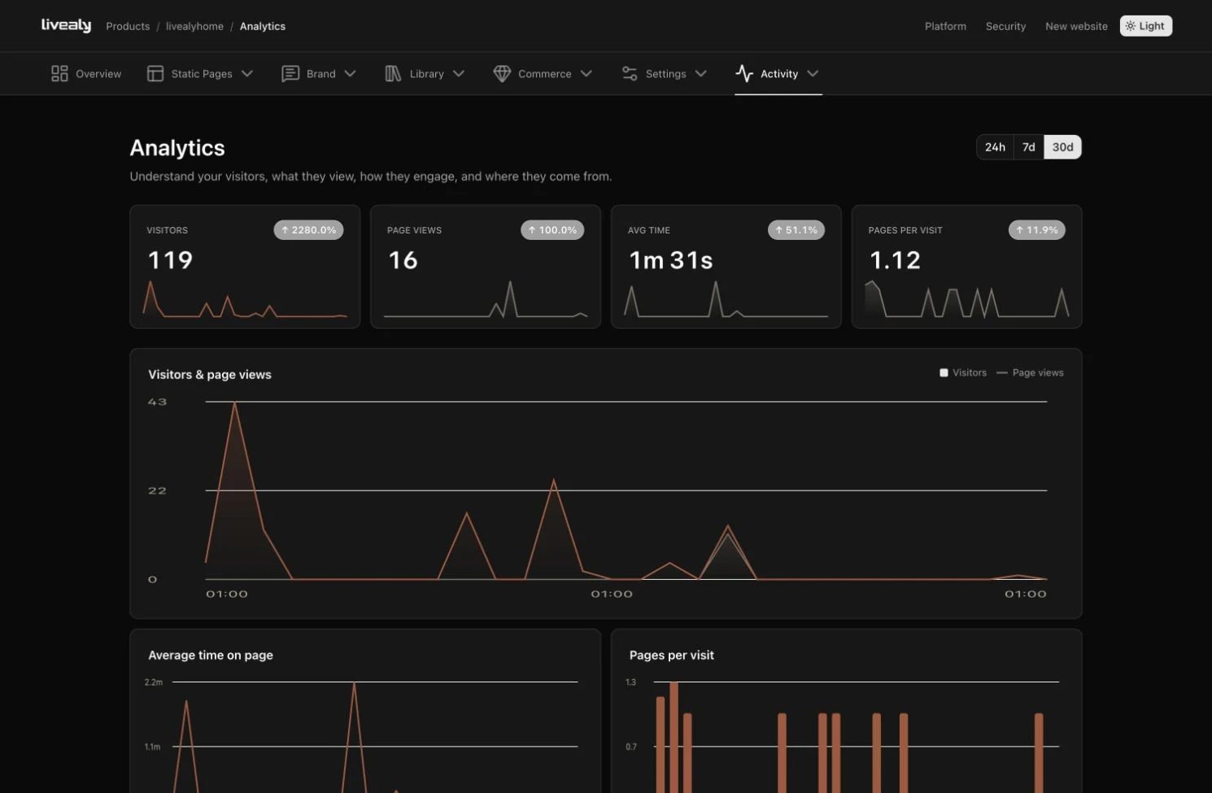
Task: Click the Pages Per Visit sparkline chart
Action: pyautogui.click(x=966, y=298)
